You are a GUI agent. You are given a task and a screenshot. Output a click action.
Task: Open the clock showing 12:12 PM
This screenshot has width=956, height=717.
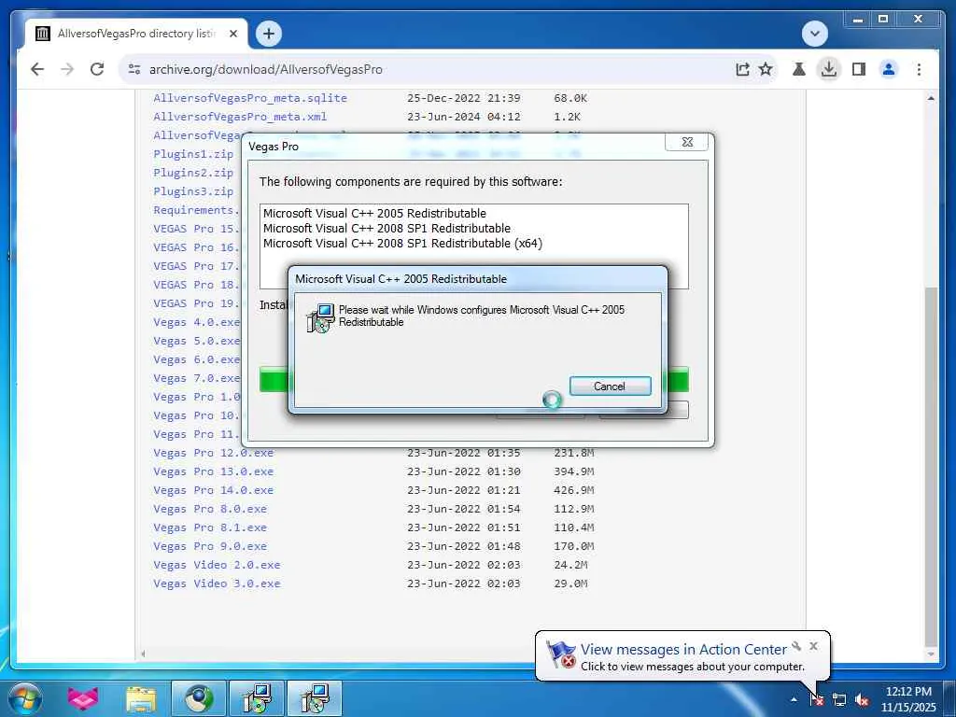(907, 699)
